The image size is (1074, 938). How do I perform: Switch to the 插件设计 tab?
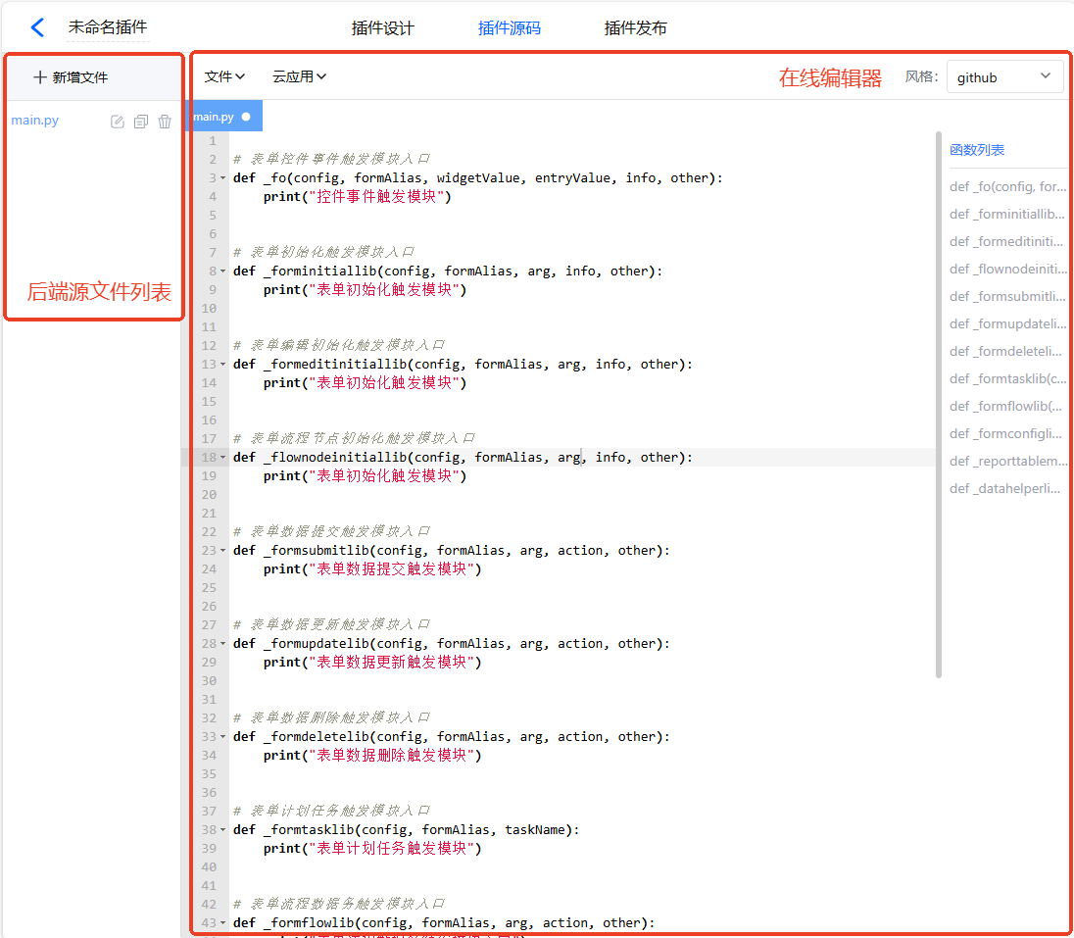382,28
